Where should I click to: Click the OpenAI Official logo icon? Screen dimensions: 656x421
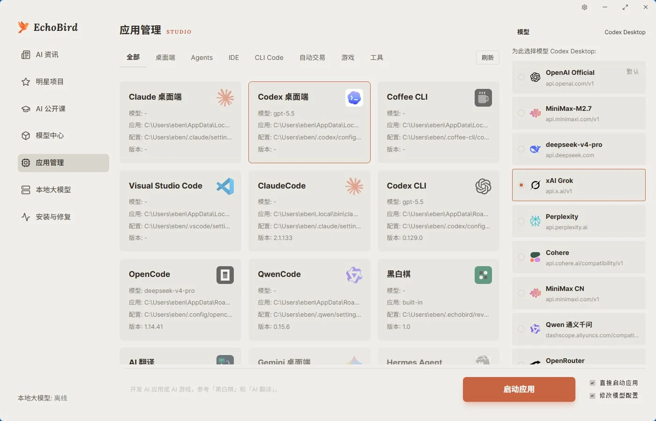(x=535, y=77)
